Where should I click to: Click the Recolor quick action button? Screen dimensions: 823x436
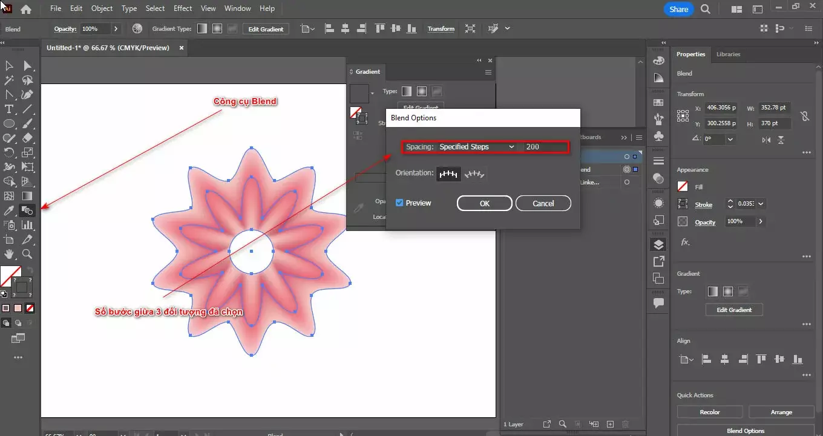709,412
